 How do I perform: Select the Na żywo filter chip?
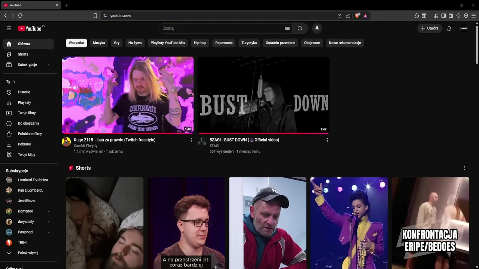point(135,43)
